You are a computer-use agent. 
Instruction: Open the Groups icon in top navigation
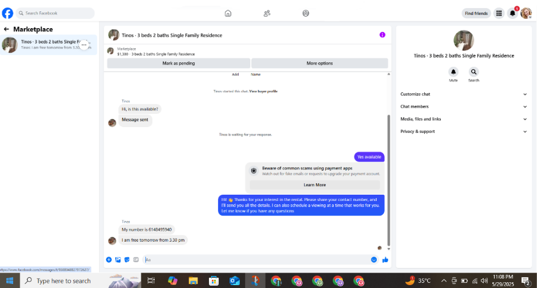tap(306, 13)
